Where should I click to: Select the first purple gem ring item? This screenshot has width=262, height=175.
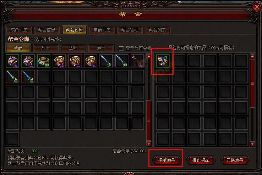12,61
